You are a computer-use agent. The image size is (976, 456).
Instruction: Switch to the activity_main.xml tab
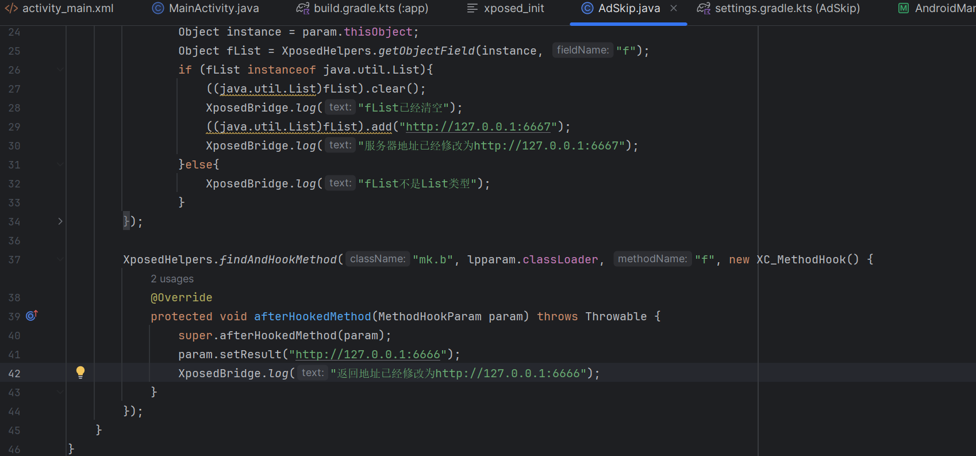59,9
